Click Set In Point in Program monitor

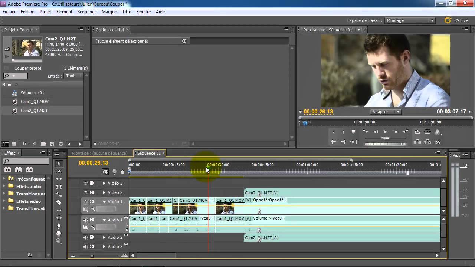tap(334, 132)
